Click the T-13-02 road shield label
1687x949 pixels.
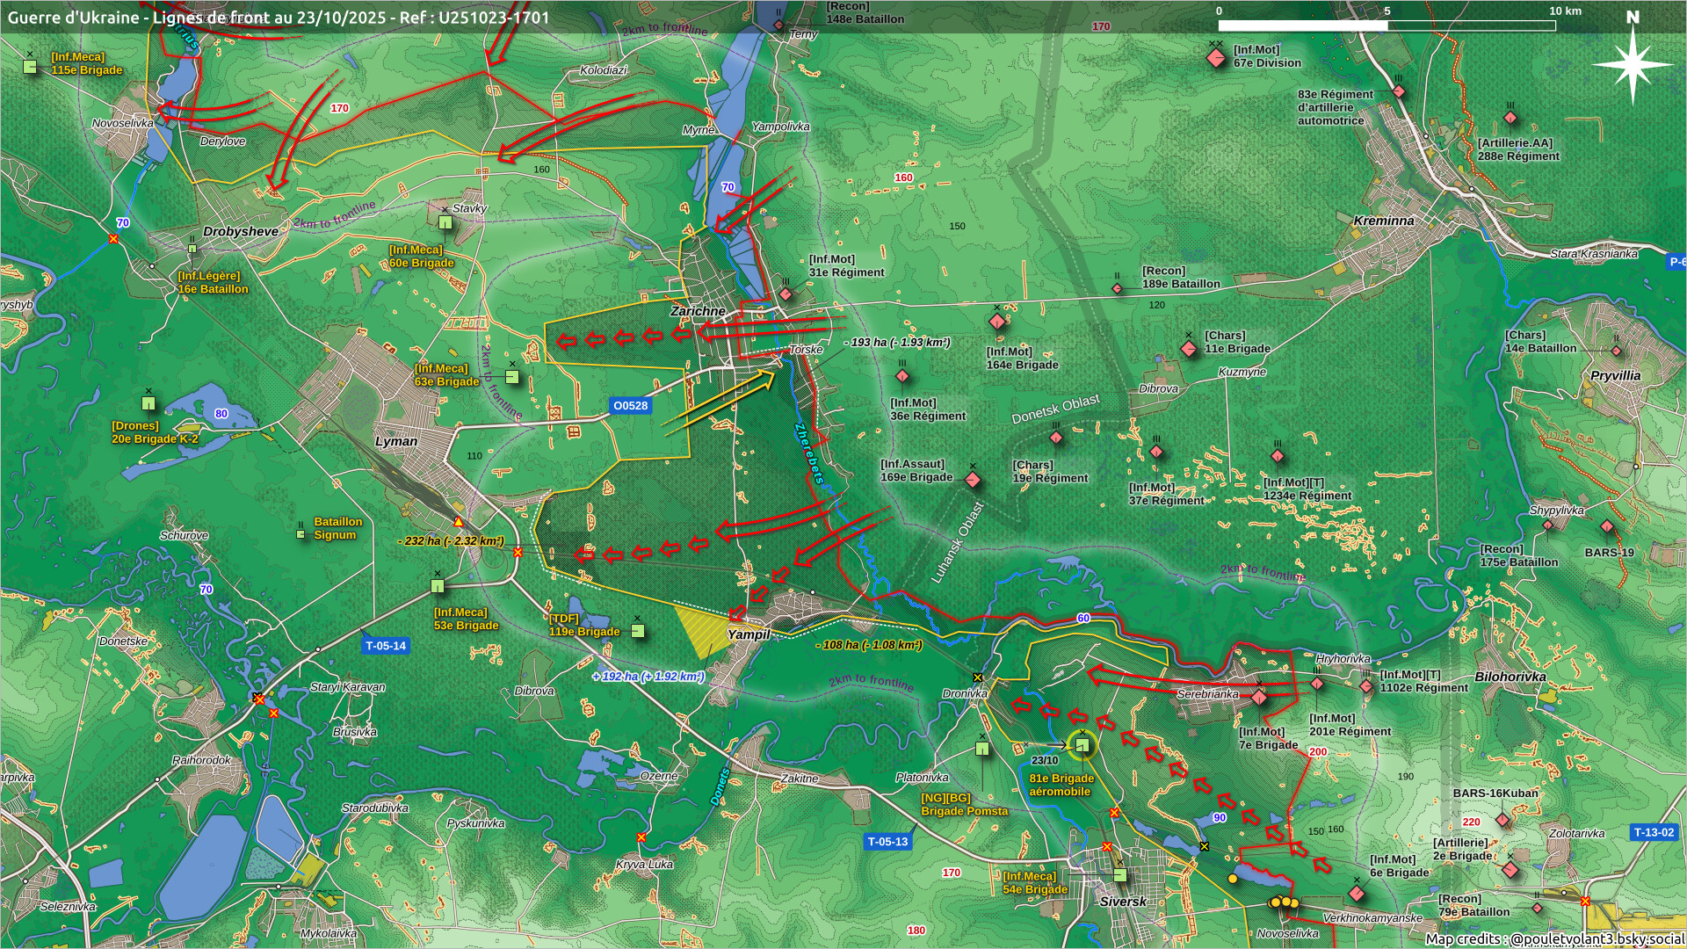[x=1654, y=831]
